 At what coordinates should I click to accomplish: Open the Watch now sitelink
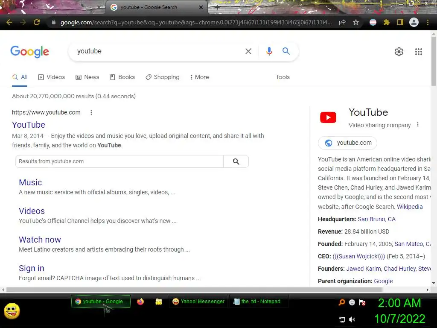point(40,240)
